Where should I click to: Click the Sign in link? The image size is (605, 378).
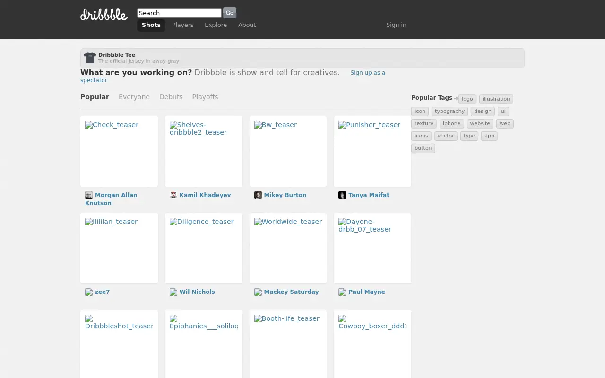396,25
